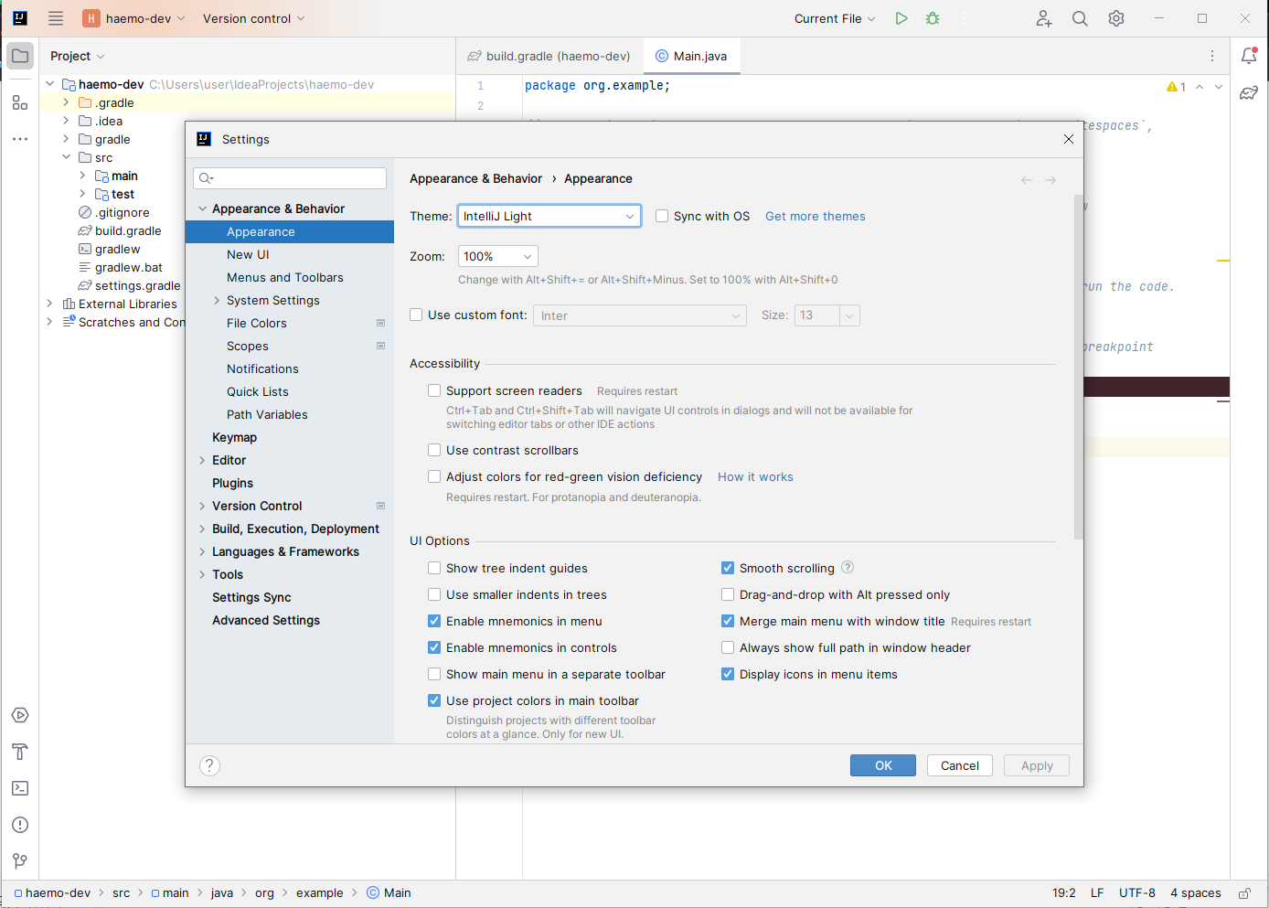This screenshot has height=908, width=1269.
Task: Uncheck Enable mnemonics in menu
Action: click(434, 621)
